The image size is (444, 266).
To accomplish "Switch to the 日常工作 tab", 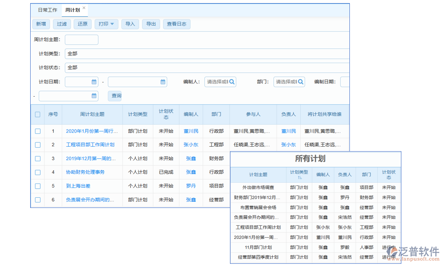I will point(48,10).
